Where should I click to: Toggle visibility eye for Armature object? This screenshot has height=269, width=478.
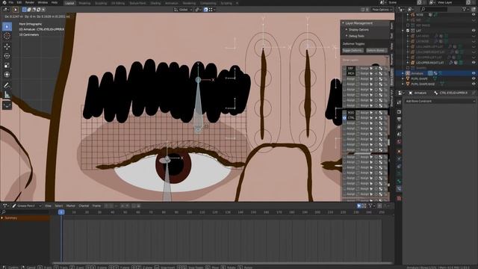474,73
